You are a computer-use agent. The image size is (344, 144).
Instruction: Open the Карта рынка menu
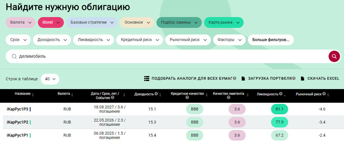point(223,23)
